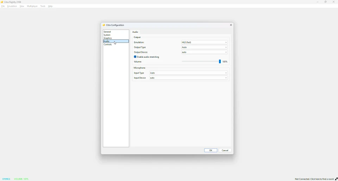The height and width of the screenshot is (181, 338).
Task: Open the Emulation menu
Action: coord(12,6)
